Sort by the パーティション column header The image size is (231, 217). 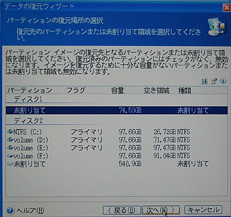point(35,90)
